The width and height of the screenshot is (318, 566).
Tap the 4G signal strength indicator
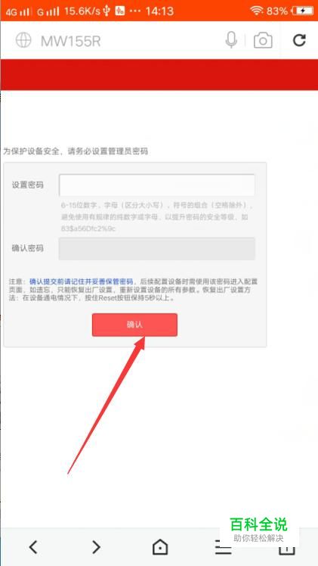pos(17,11)
